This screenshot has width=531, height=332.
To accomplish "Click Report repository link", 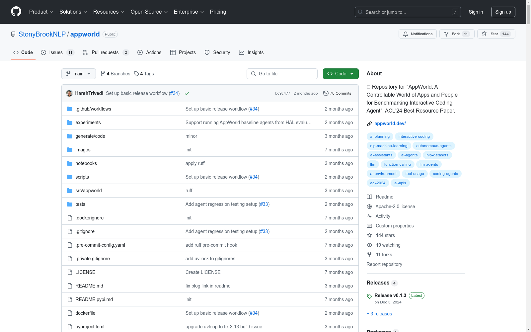I will pyautogui.click(x=384, y=264).
